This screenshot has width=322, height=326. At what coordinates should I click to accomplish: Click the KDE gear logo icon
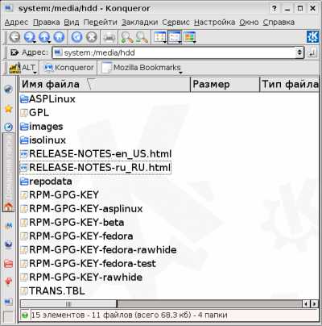(x=313, y=36)
